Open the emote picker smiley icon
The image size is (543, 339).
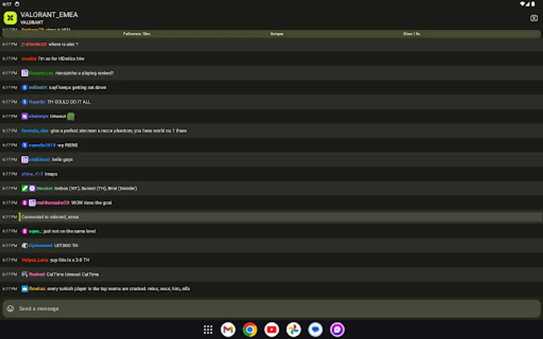tap(11, 308)
